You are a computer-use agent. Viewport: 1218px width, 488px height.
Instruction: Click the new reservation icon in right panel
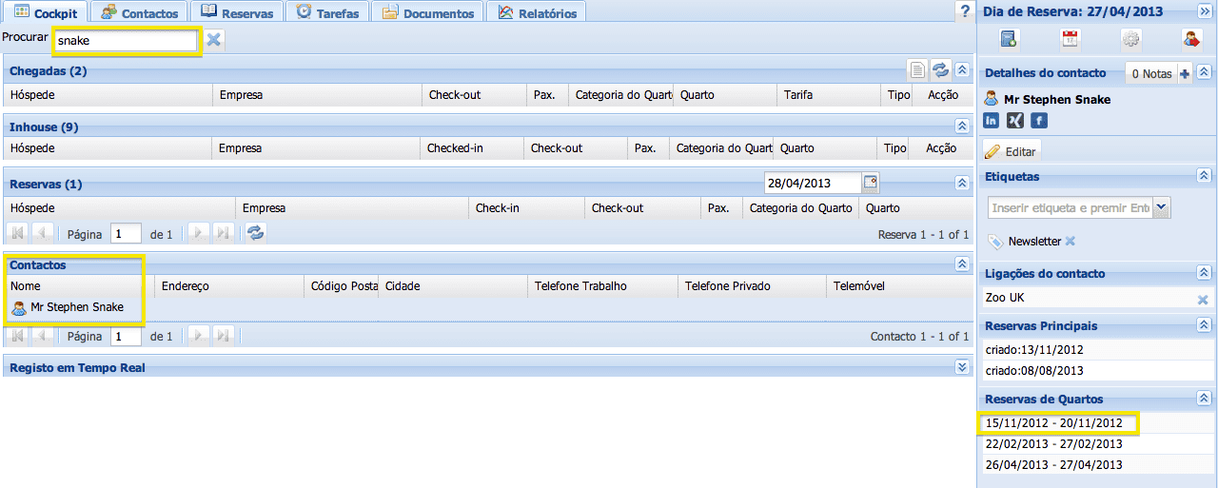(1009, 39)
